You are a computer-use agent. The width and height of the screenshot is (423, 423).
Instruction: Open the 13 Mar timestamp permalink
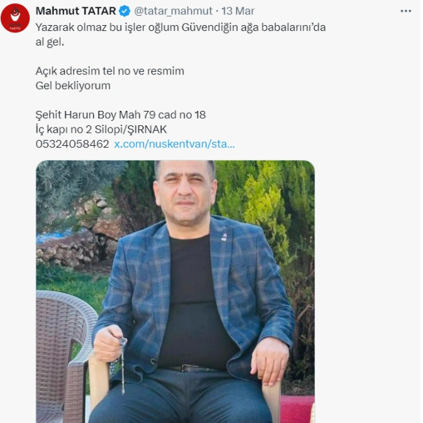[238, 11]
